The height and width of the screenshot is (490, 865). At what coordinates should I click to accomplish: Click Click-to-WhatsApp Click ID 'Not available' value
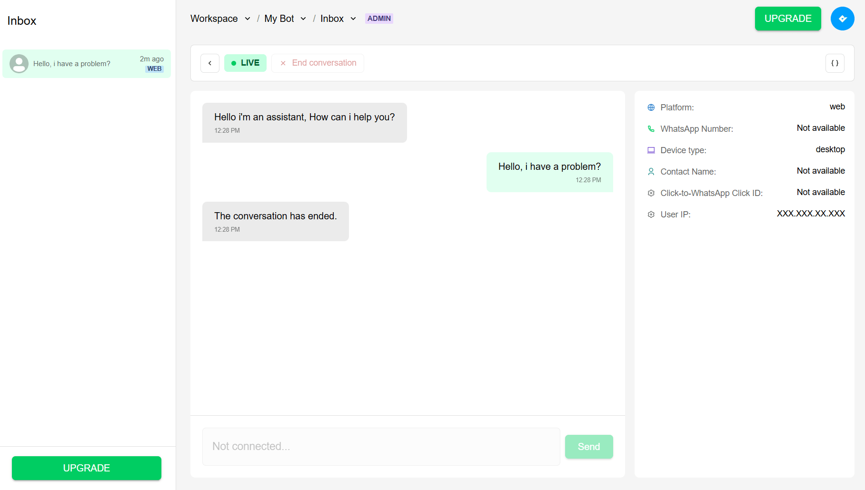(821, 192)
